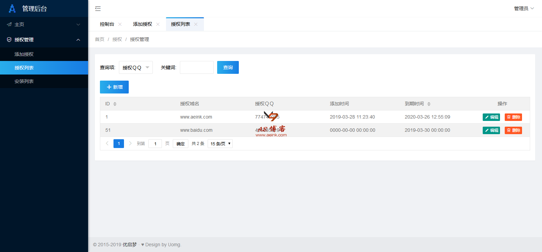Click the www.aeink.com domain cell
Image resolution: width=542 pixels, height=252 pixels.
[196, 117]
